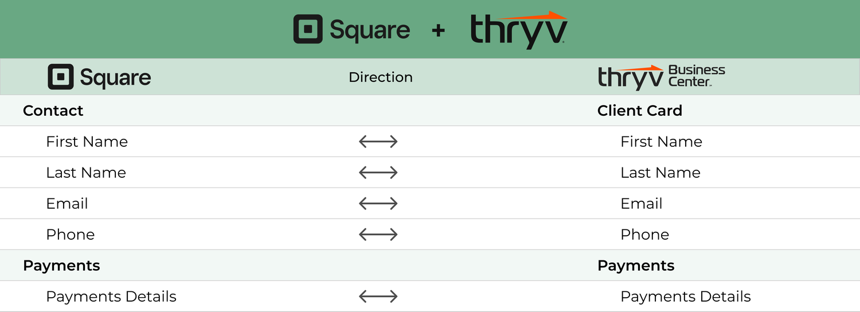Click the Payments Details sync arrow
860x312 pixels.
pos(378,297)
